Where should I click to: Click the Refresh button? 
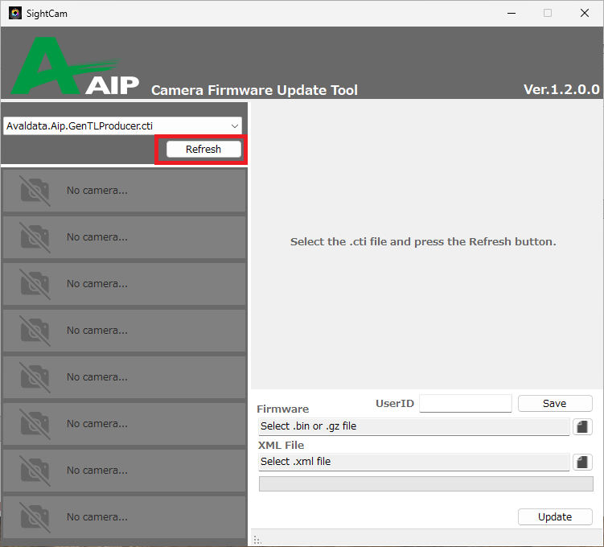click(203, 149)
